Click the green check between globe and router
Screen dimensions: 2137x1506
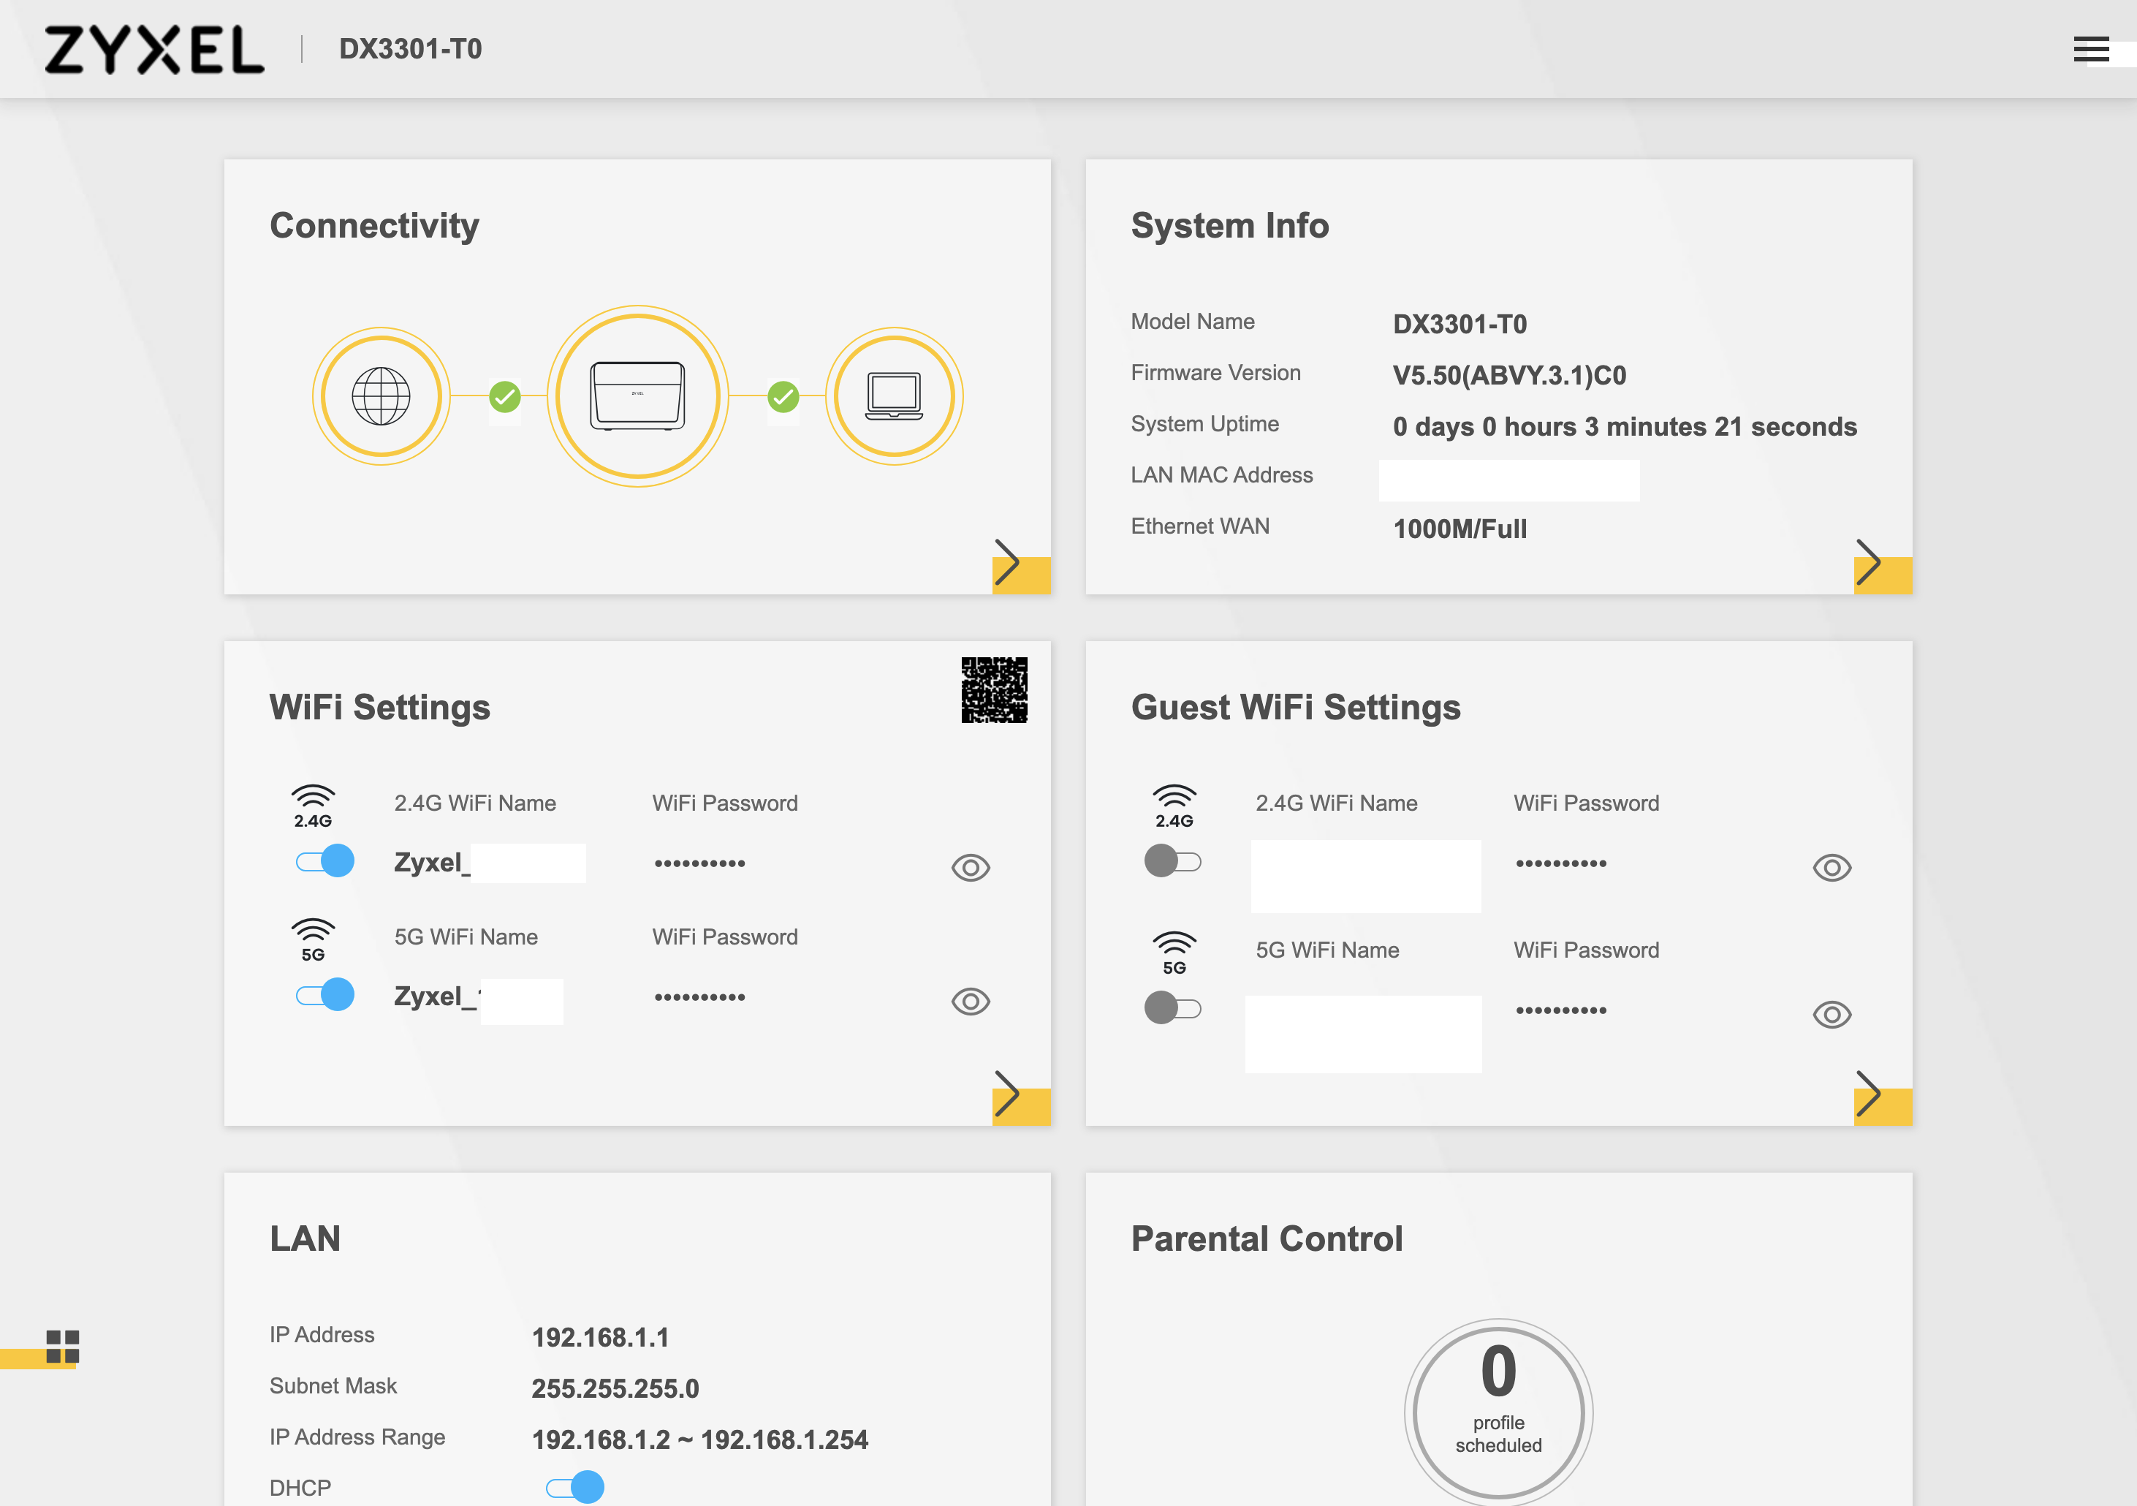[x=506, y=398]
